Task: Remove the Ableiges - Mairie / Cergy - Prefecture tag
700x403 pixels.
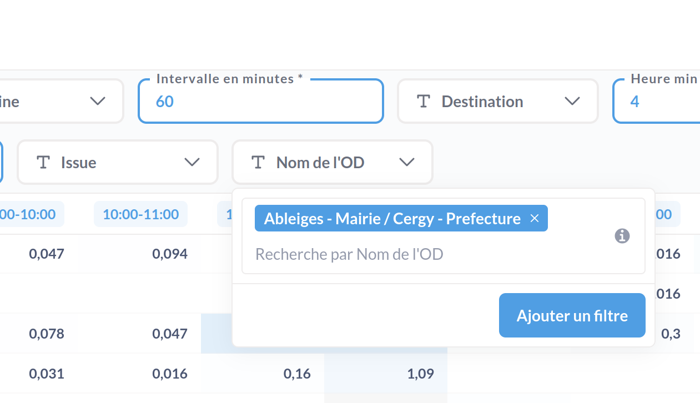Action: [x=535, y=219]
